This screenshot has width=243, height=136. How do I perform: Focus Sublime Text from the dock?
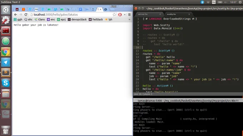click(x=6, y=73)
